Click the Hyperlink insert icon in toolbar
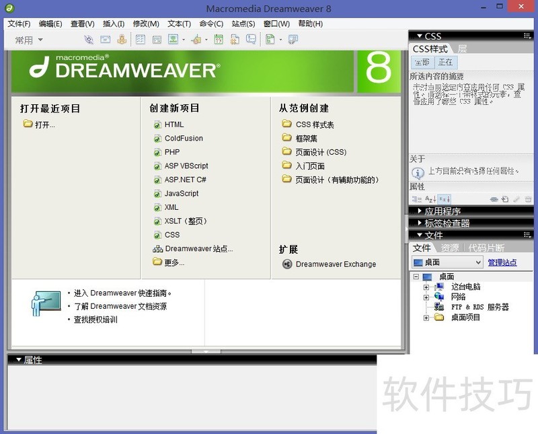Image resolution: width=538 pixels, height=434 pixels. click(89, 40)
